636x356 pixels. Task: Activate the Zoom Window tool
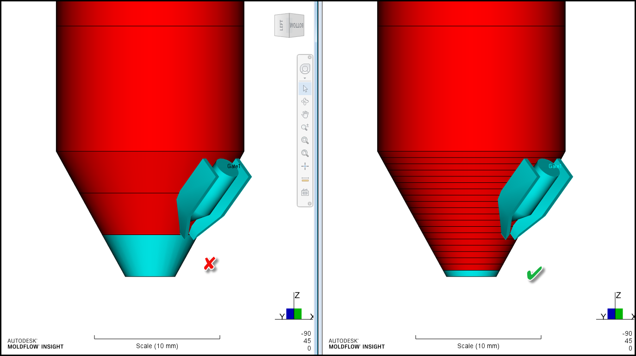pyautogui.click(x=305, y=140)
